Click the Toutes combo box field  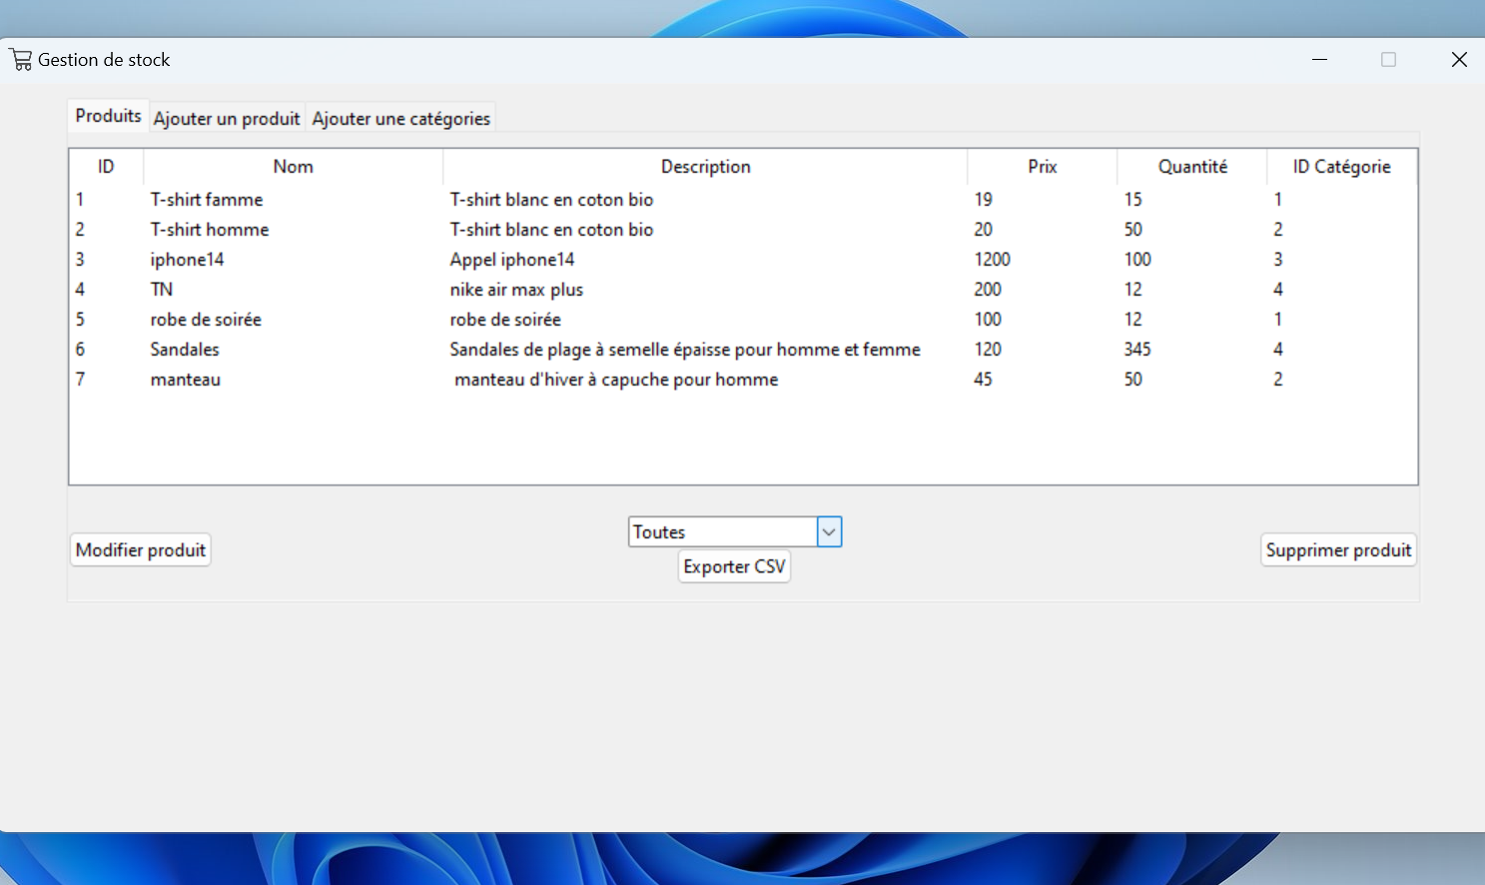[x=722, y=532]
